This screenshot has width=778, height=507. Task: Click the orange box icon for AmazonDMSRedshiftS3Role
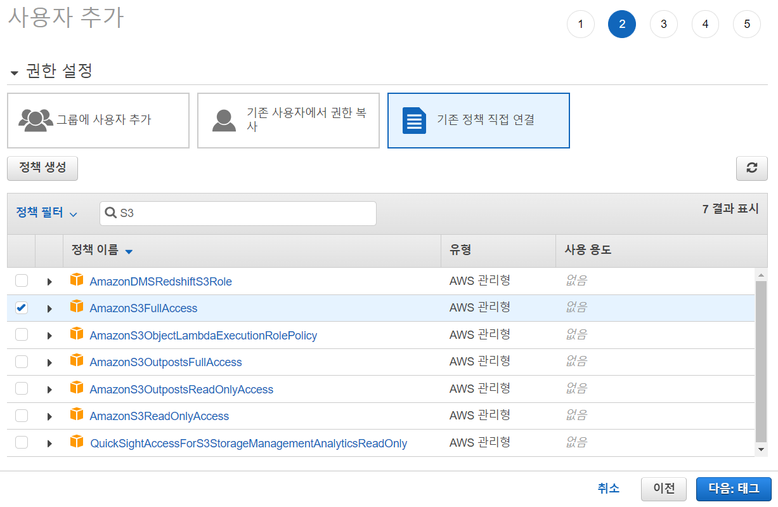click(77, 280)
